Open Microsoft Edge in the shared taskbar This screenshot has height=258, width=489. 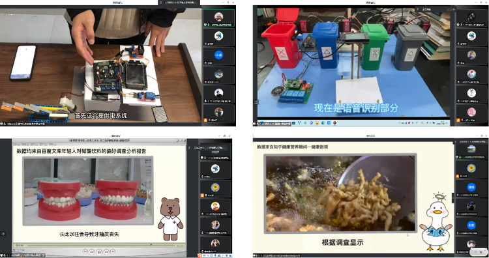tap(323, 123)
